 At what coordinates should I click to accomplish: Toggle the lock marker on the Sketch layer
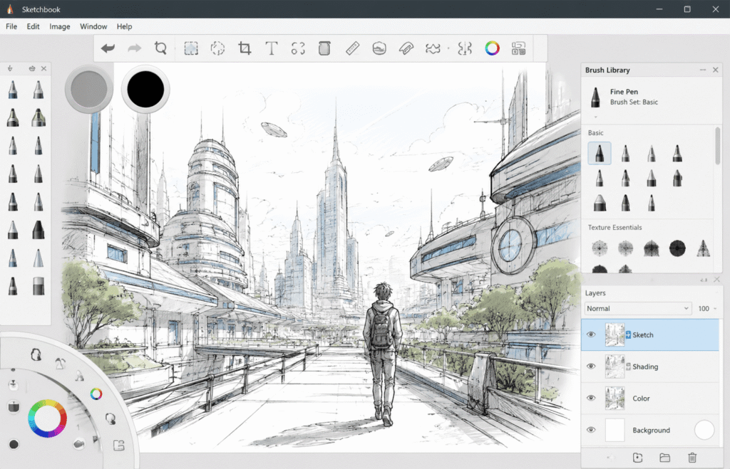click(x=628, y=334)
